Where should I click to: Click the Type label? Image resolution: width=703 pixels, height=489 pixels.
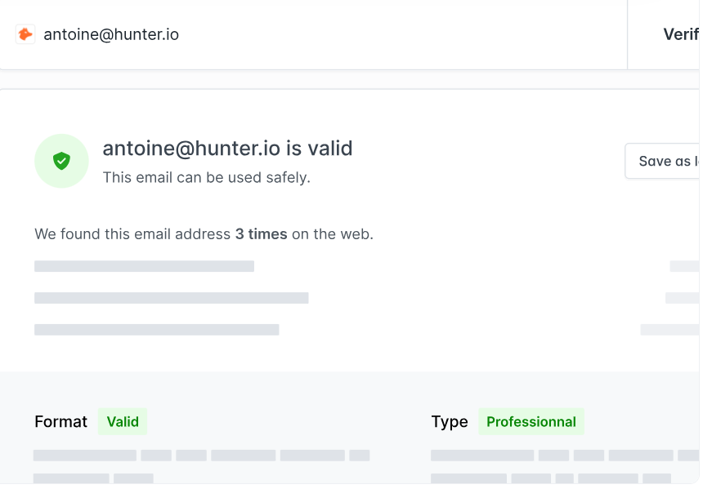[x=450, y=422]
